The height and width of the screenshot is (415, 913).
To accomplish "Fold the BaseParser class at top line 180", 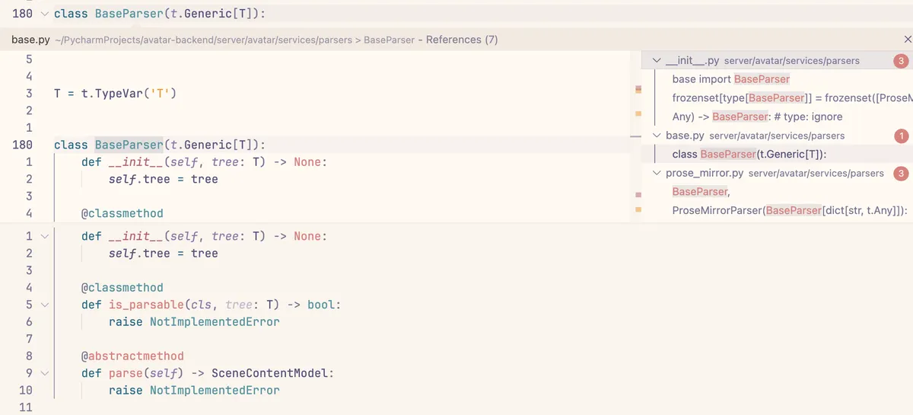I will tap(44, 14).
